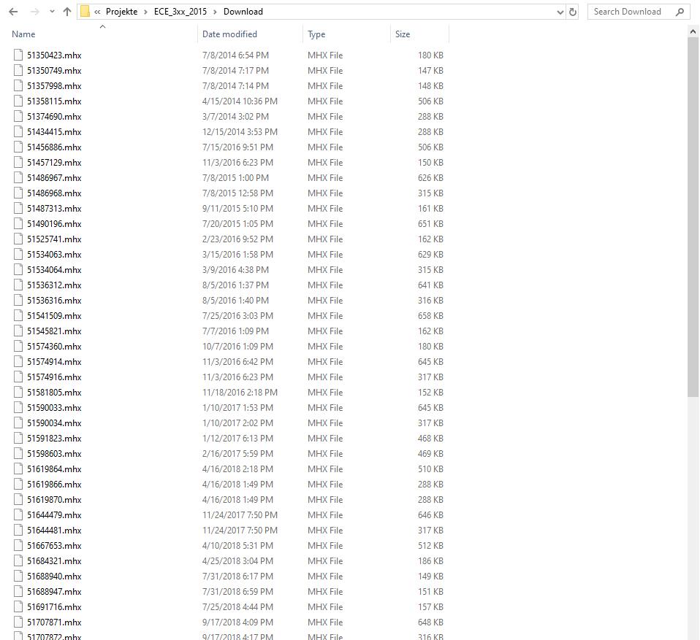Select the file name 51590033.mhx
The height and width of the screenshot is (640, 700).
pos(54,408)
